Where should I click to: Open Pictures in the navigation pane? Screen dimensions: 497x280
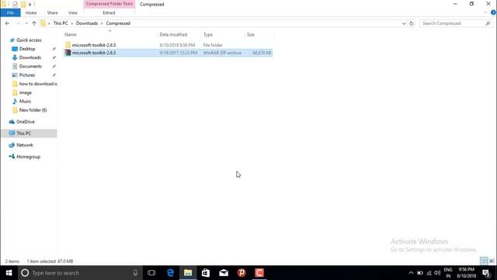click(27, 75)
